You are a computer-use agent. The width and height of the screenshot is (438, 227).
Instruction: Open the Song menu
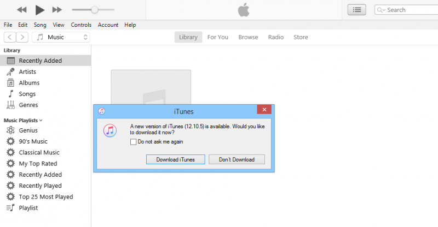click(x=40, y=25)
